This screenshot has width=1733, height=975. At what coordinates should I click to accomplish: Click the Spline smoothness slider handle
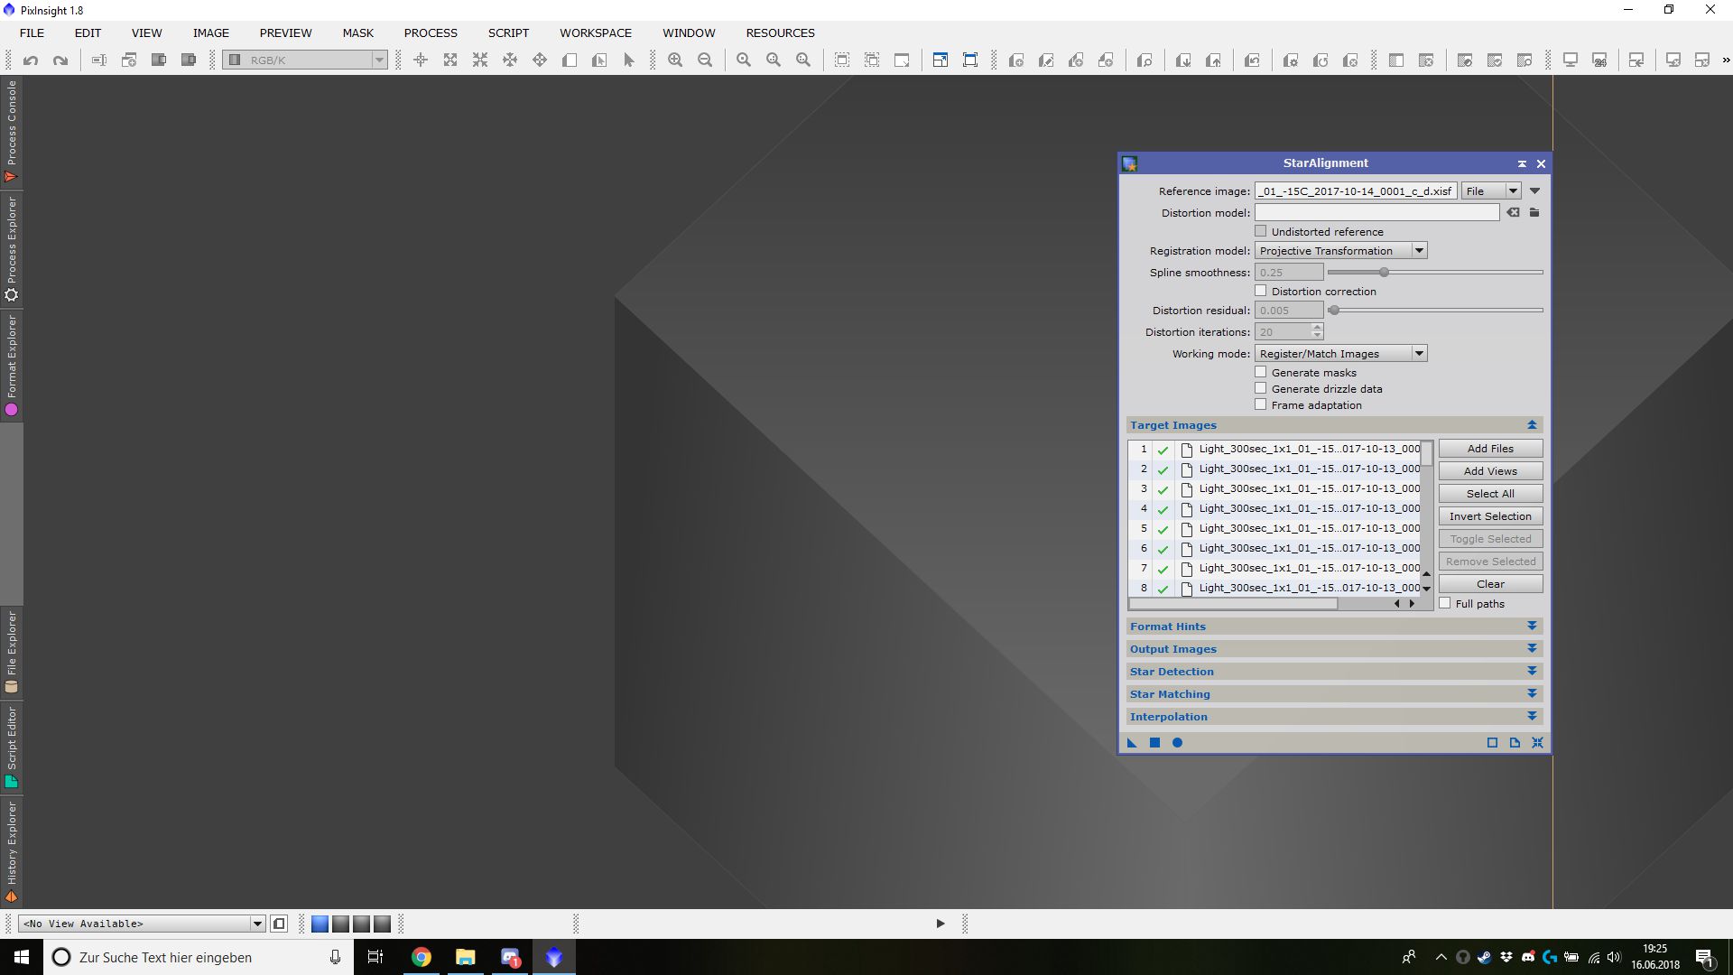(x=1384, y=273)
